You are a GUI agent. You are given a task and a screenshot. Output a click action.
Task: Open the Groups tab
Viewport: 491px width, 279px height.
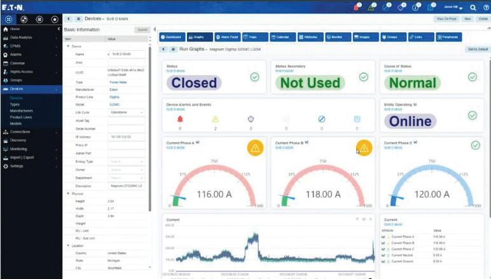393,37
